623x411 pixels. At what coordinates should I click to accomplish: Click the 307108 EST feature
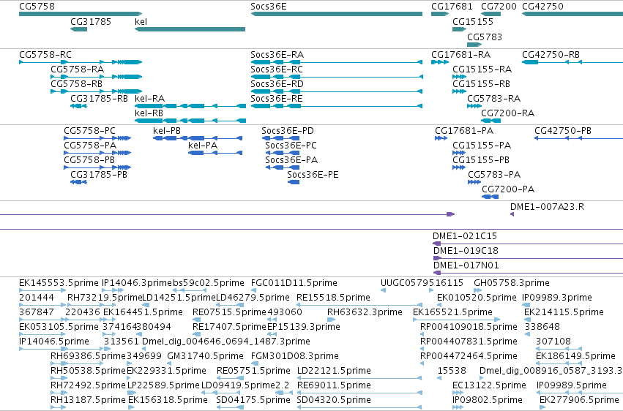pyautogui.click(x=559, y=349)
